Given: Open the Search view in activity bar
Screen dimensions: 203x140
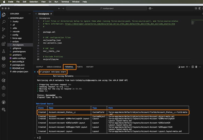Looking at the screenshot, I should (x=4, y=22).
